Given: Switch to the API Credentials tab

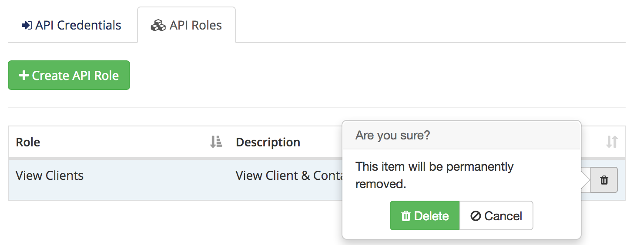Looking at the screenshot, I should (x=72, y=25).
